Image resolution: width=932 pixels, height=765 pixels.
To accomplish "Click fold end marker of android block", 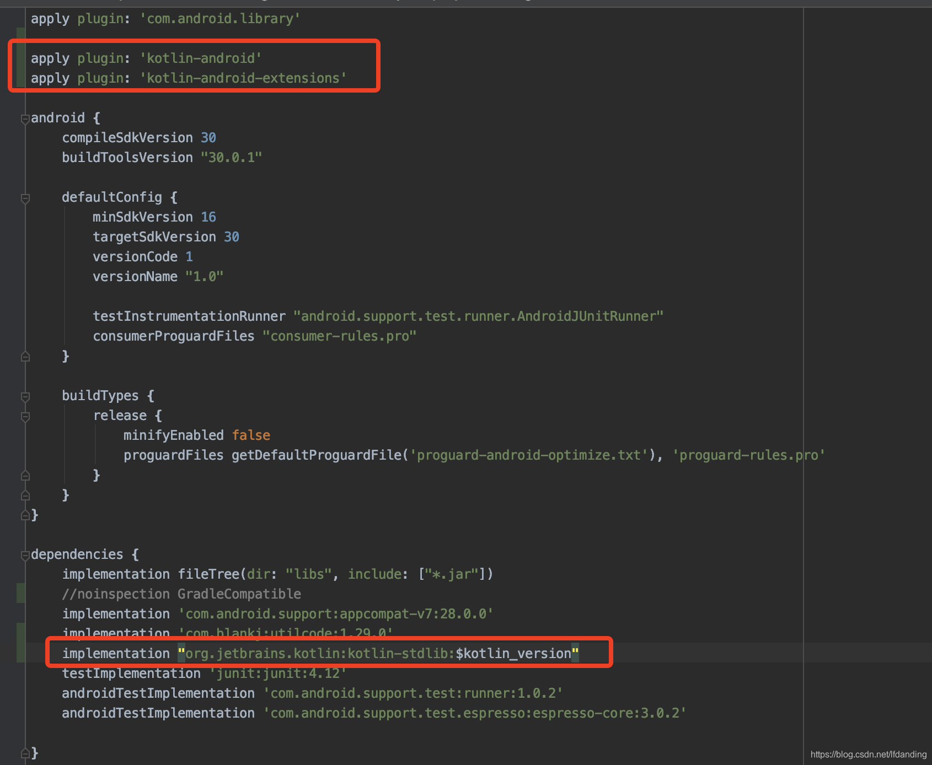I will tap(25, 515).
